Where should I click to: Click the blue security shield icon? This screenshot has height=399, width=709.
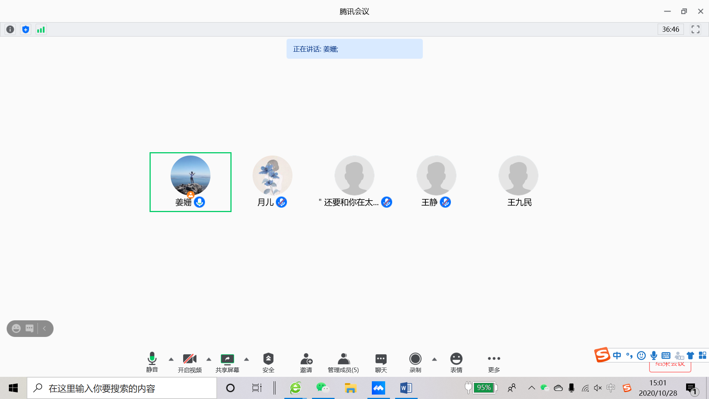[x=25, y=30]
